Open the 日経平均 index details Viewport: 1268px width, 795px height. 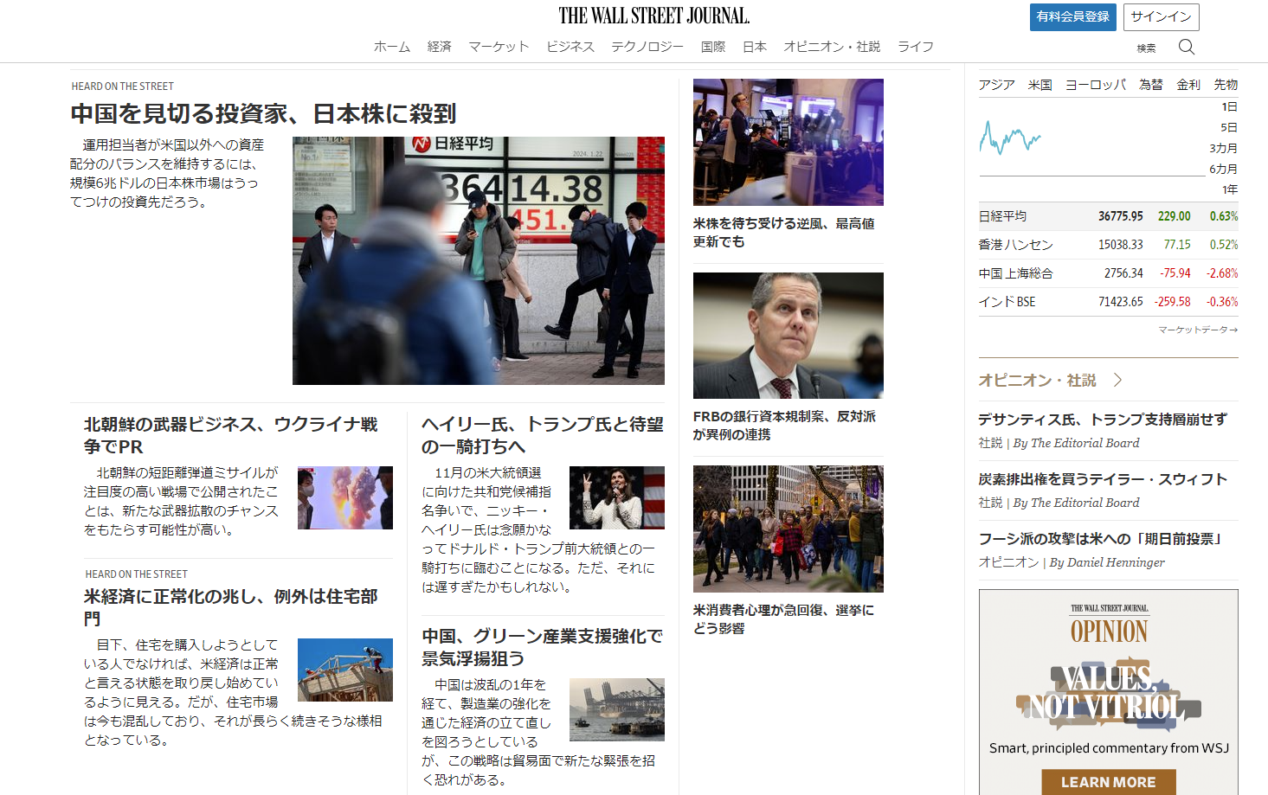pyautogui.click(x=1001, y=215)
